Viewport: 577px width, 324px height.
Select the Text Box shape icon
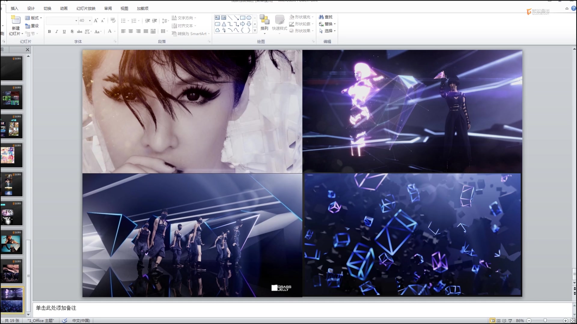pos(217,18)
